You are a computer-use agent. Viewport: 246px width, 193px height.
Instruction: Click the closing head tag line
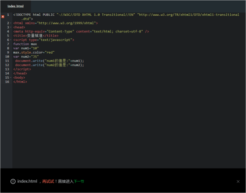click(x=20, y=73)
